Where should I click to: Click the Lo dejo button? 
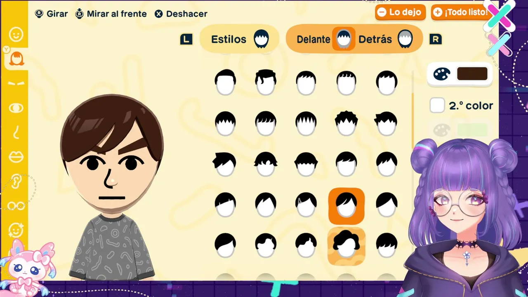[x=400, y=12]
